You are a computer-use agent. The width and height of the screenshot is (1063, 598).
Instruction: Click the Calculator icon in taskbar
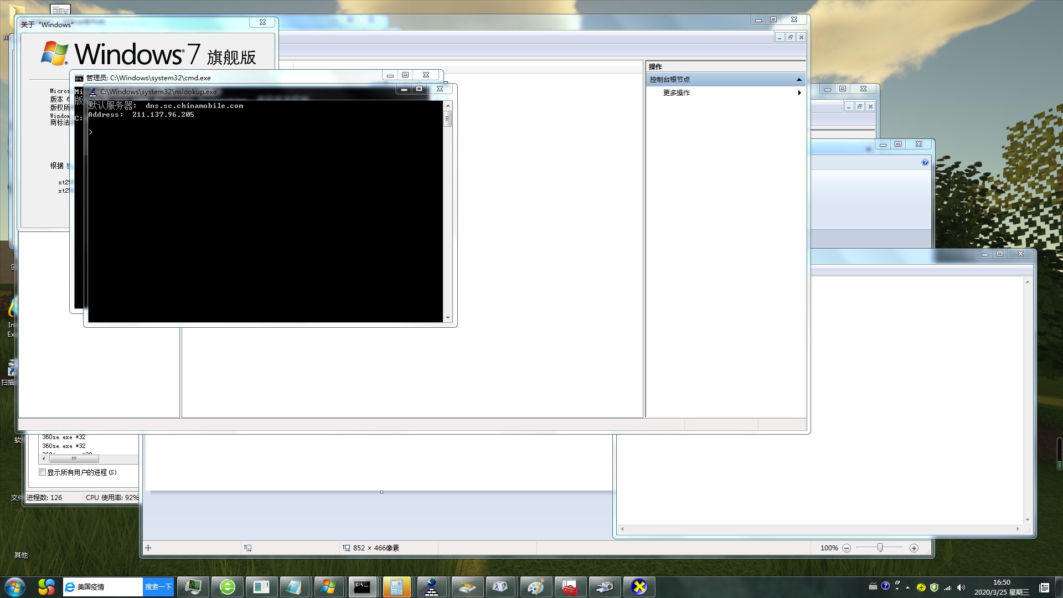click(x=396, y=587)
